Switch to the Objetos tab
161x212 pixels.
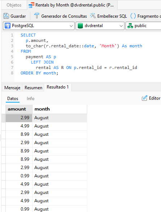click(14, 5)
